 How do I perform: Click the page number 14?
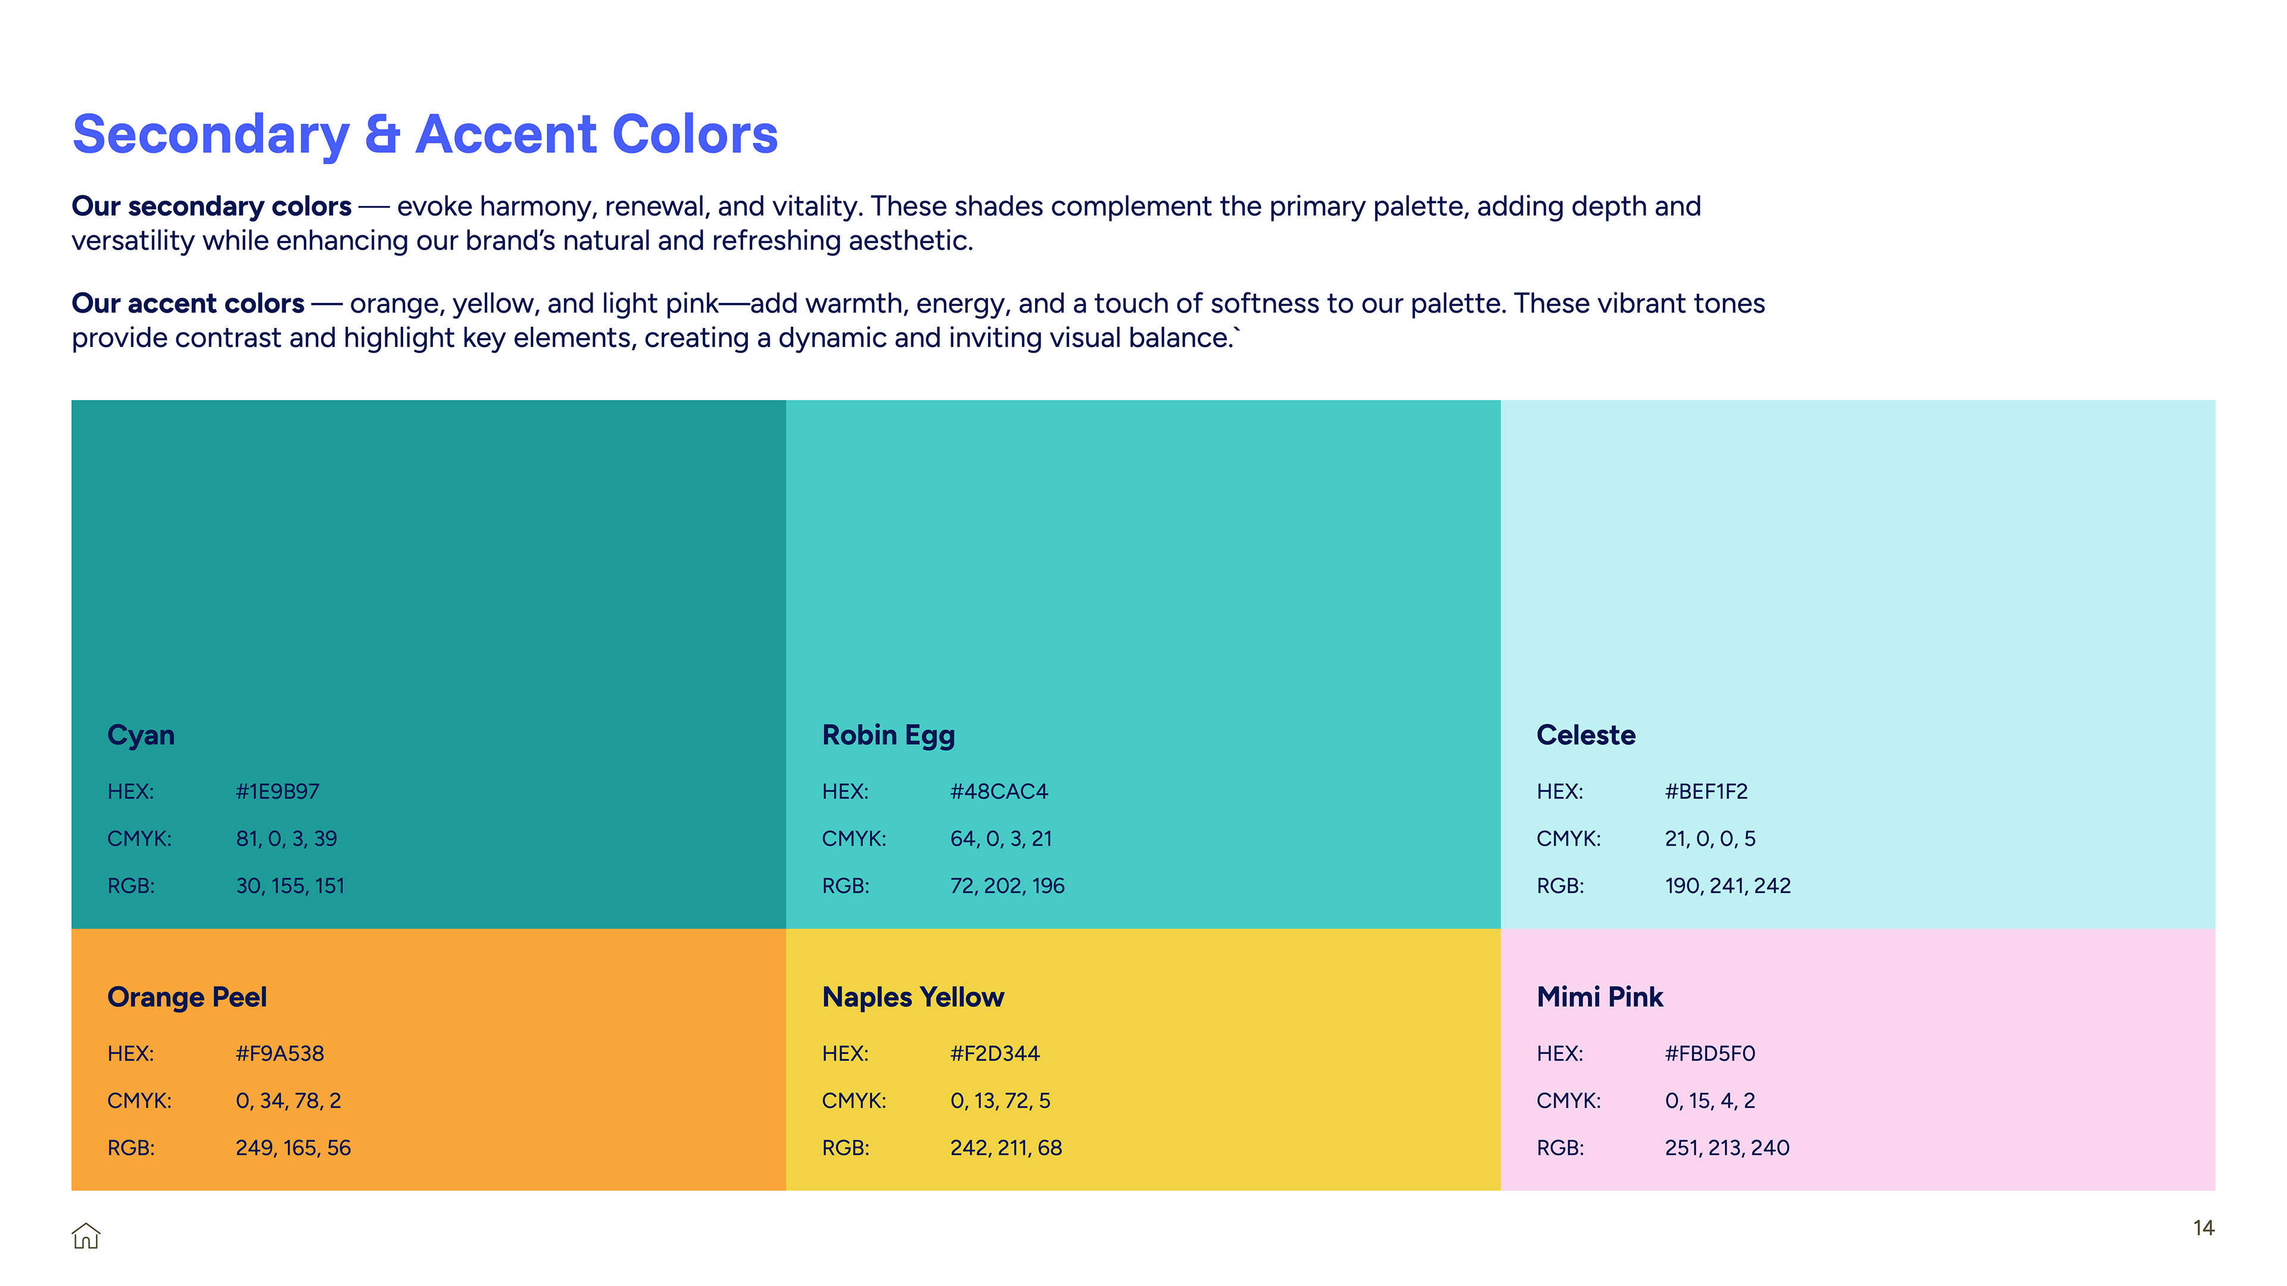tap(2202, 1228)
